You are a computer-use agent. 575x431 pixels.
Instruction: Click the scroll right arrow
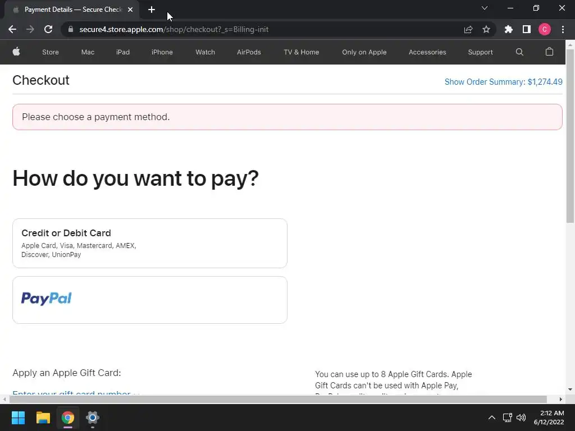pyautogui.click(x=560, y=399)
